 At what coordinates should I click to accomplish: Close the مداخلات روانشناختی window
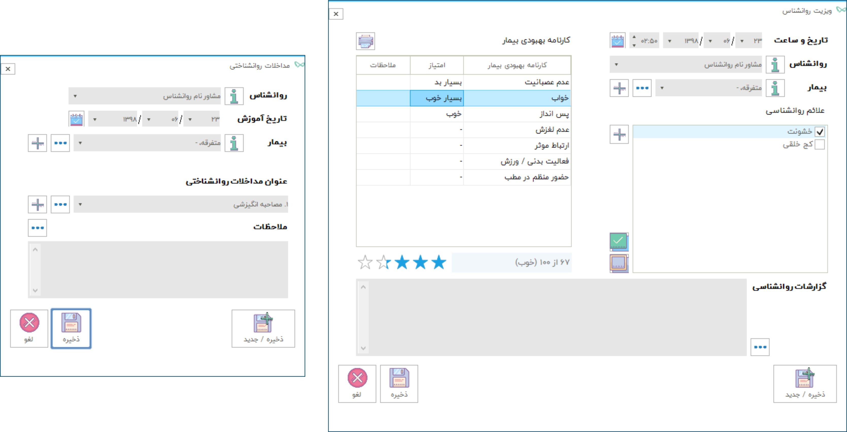pyautogui.click(x=8, y=69)
